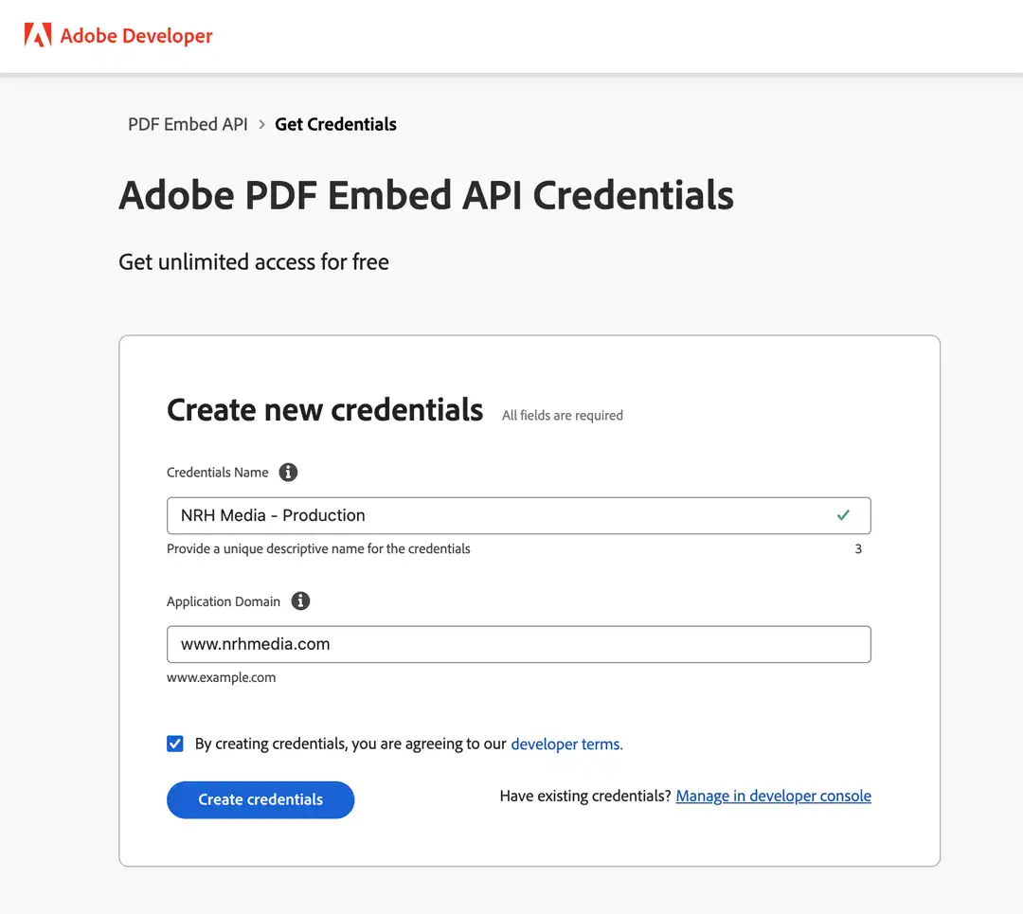Click the www.example.com hint text
1023x914 pixels.
point(221,677)
